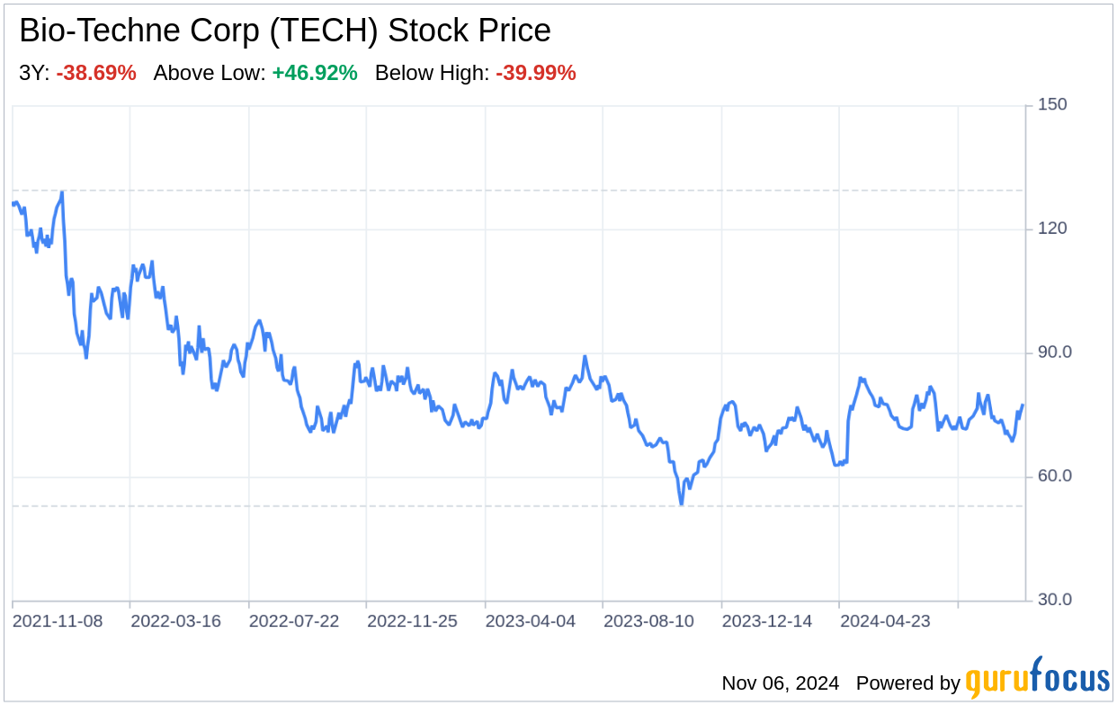Viewport: 1117px width, 705px height.
Task: Click the 30.0 price axis label
Action: point(1054,600)
